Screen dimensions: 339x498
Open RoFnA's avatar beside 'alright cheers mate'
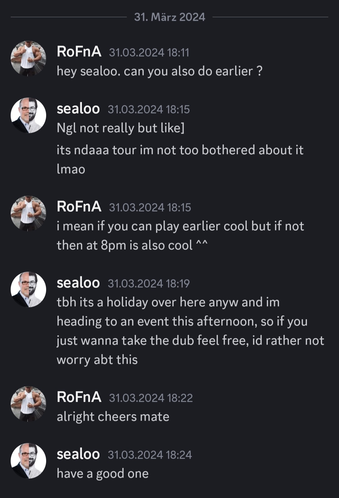coord(28,404)
